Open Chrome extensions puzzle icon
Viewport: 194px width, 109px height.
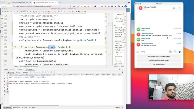point(122,6)
